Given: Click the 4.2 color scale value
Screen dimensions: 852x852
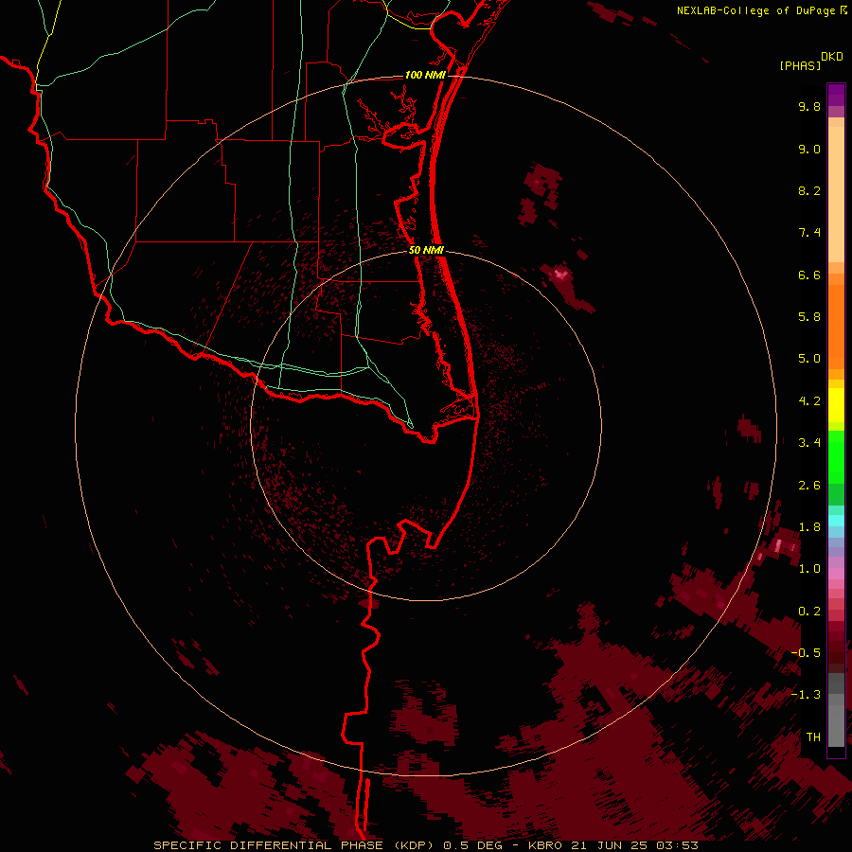Looking at the screenshot, I should click(809, 401).
